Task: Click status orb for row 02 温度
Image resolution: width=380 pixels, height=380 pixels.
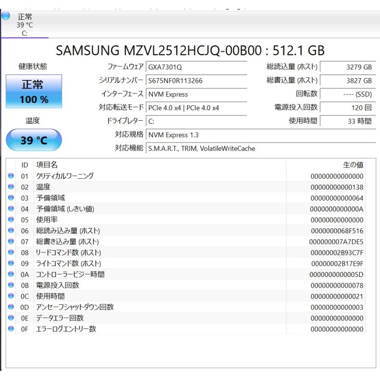Action: tap(11, 187)
